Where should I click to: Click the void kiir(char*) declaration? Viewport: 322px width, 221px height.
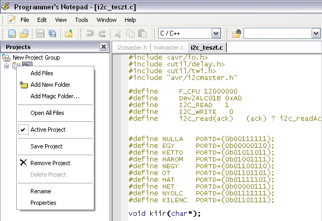pyautogui.click(x=164, y=213)
